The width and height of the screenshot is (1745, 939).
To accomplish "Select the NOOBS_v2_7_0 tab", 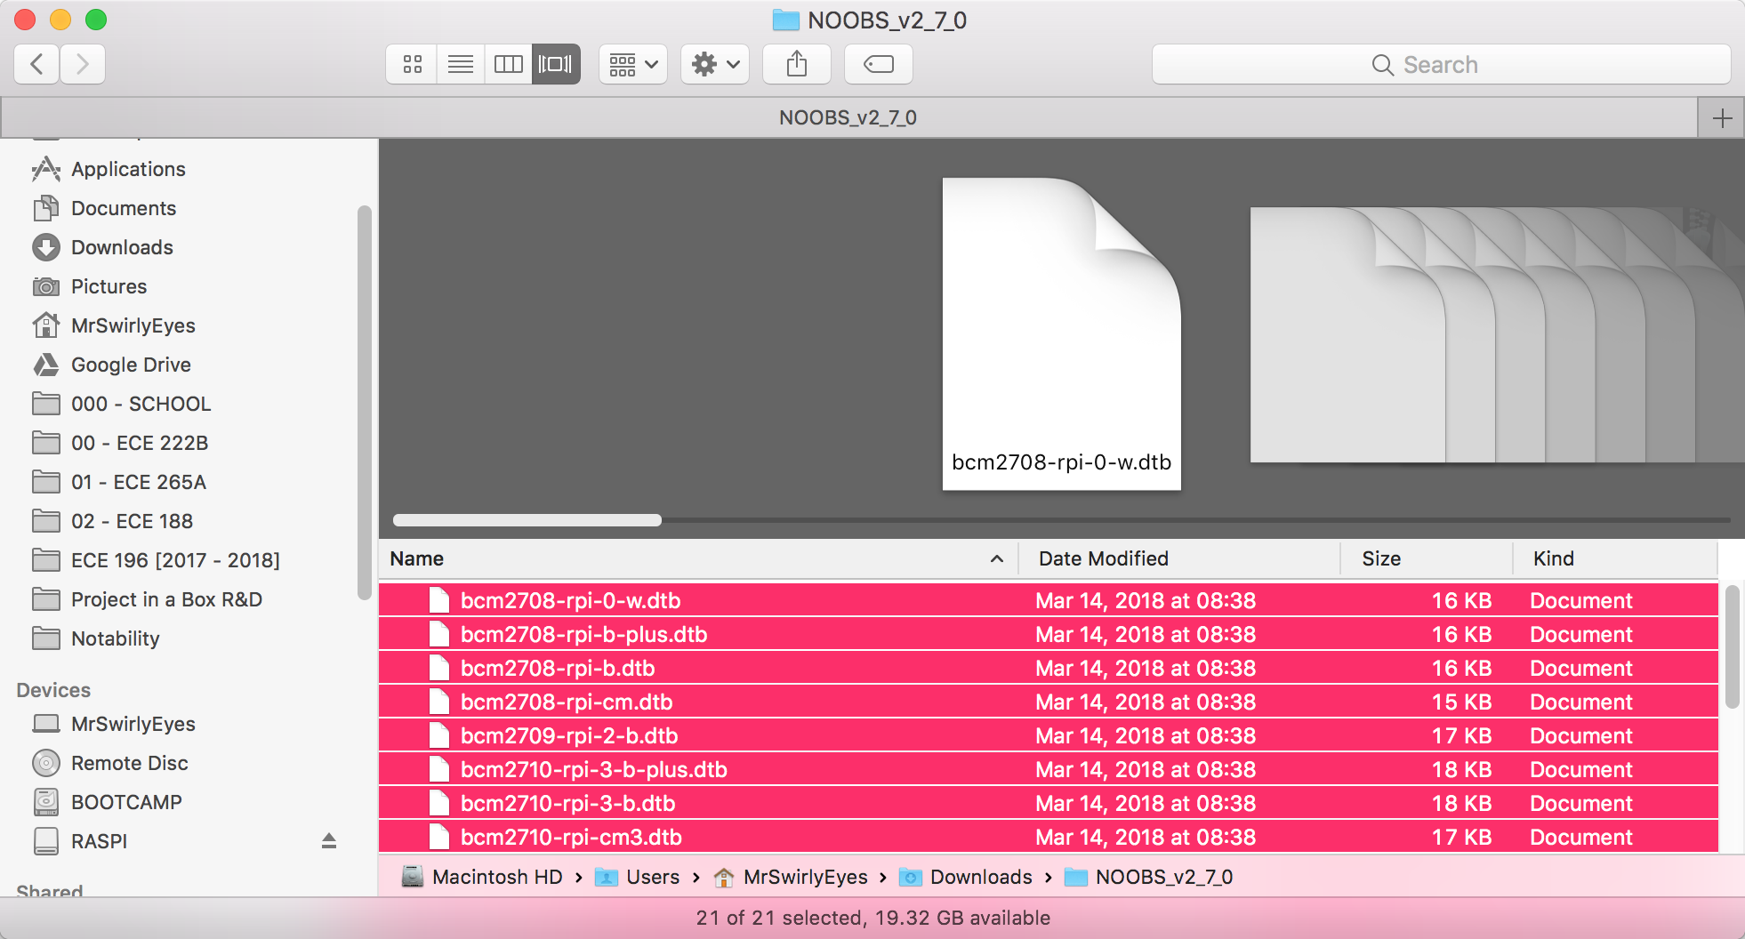I will coord(848,117).
